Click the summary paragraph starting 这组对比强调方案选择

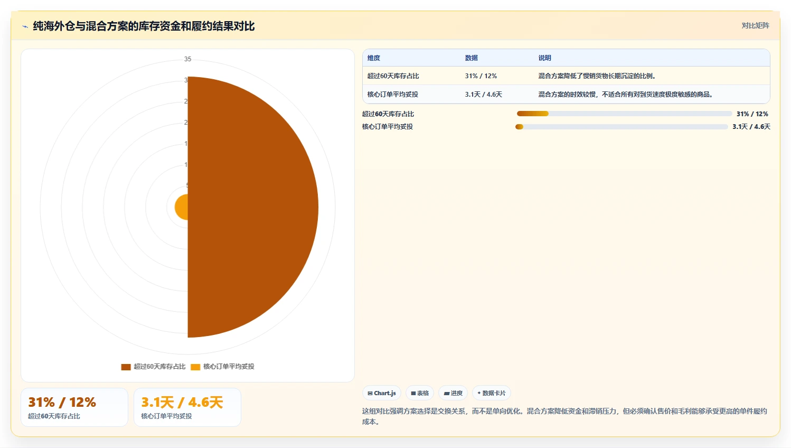(x=564, y=416)
